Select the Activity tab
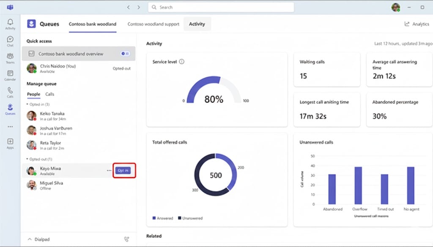The image size is (433, 247). pyautogui.click(x=197, y=24)
